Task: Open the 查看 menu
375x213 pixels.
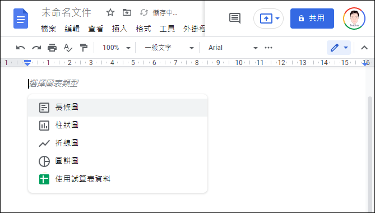Action: [x=96, y=29]
